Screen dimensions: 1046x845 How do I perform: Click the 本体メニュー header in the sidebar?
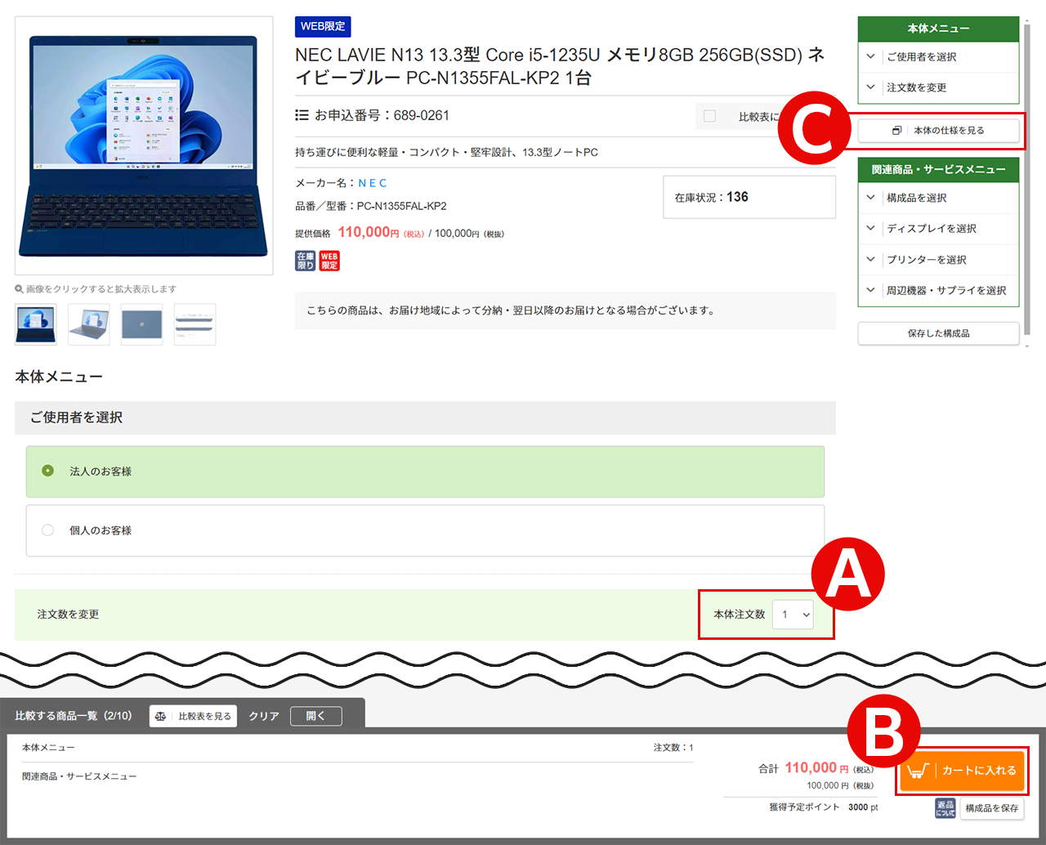click(x=938, y=29)
